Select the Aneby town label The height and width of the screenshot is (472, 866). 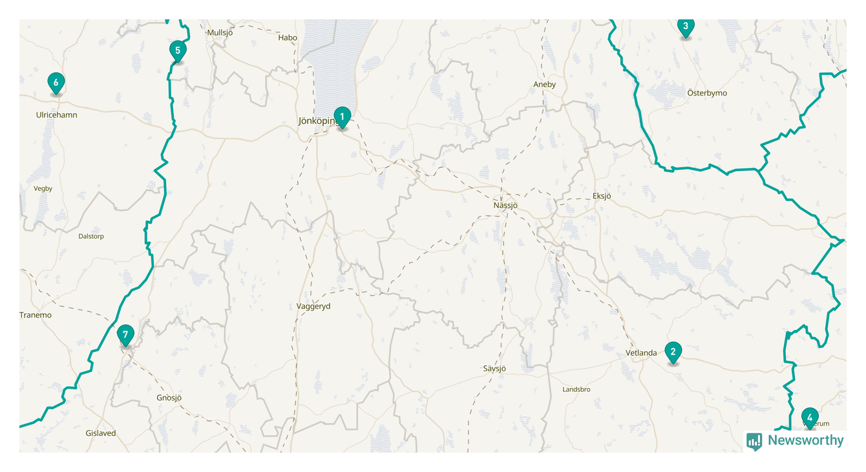coord(544,85)
